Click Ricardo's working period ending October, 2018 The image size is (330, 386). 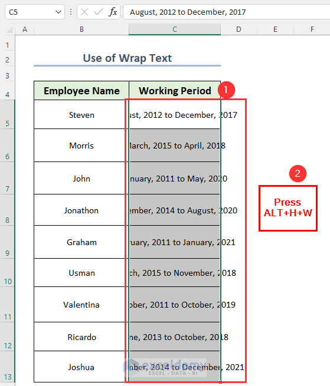tap(175, 336)
